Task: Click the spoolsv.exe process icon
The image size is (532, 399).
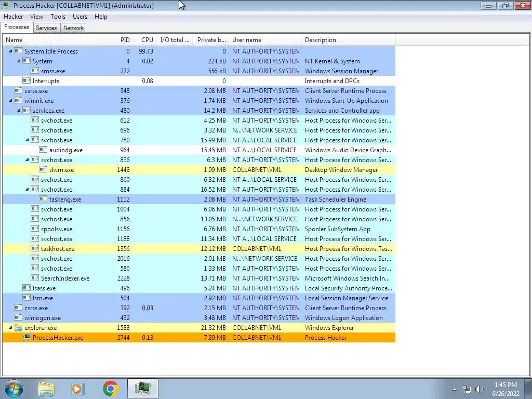Action: pyautogui.click(x=35, y=229)
